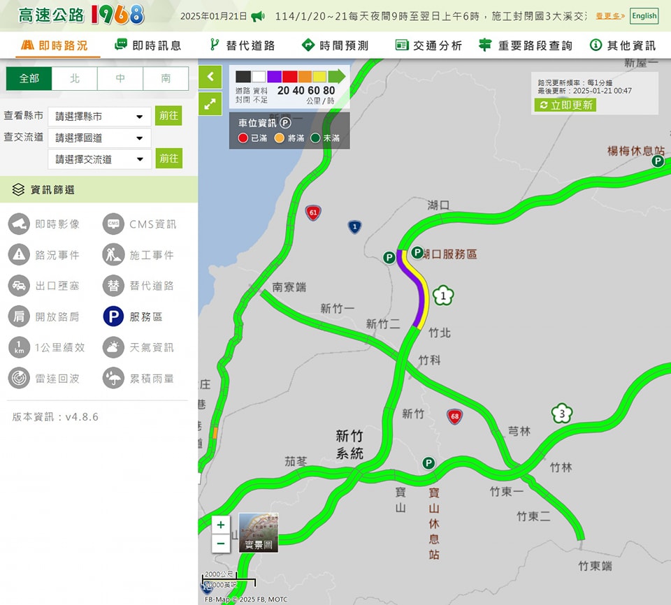The height and width of the screenshot is (605, 671).
Task: Switch to the 北 region tab
Action: coord(75,78)
